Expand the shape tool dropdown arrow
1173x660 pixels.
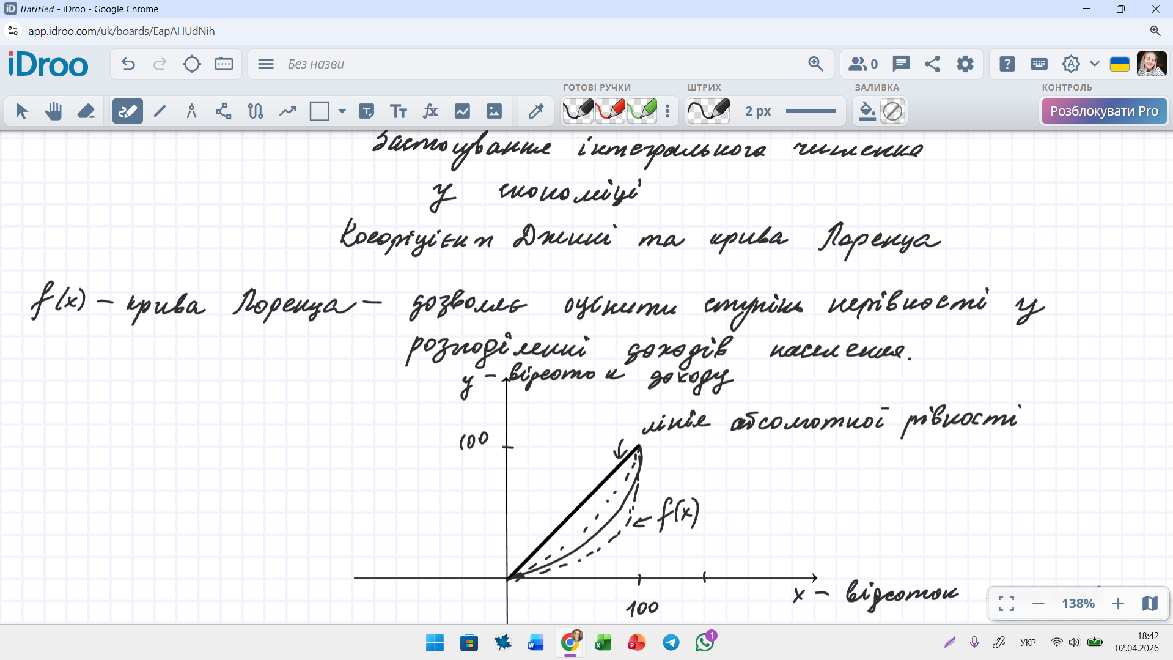342,111
